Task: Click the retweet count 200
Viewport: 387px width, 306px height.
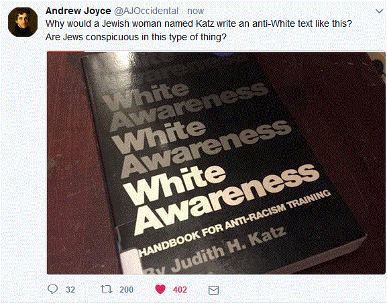Action: tap(126, 289)
